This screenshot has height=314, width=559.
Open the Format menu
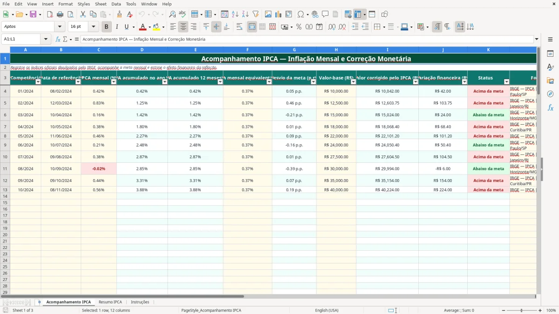[x=66, y=4]
